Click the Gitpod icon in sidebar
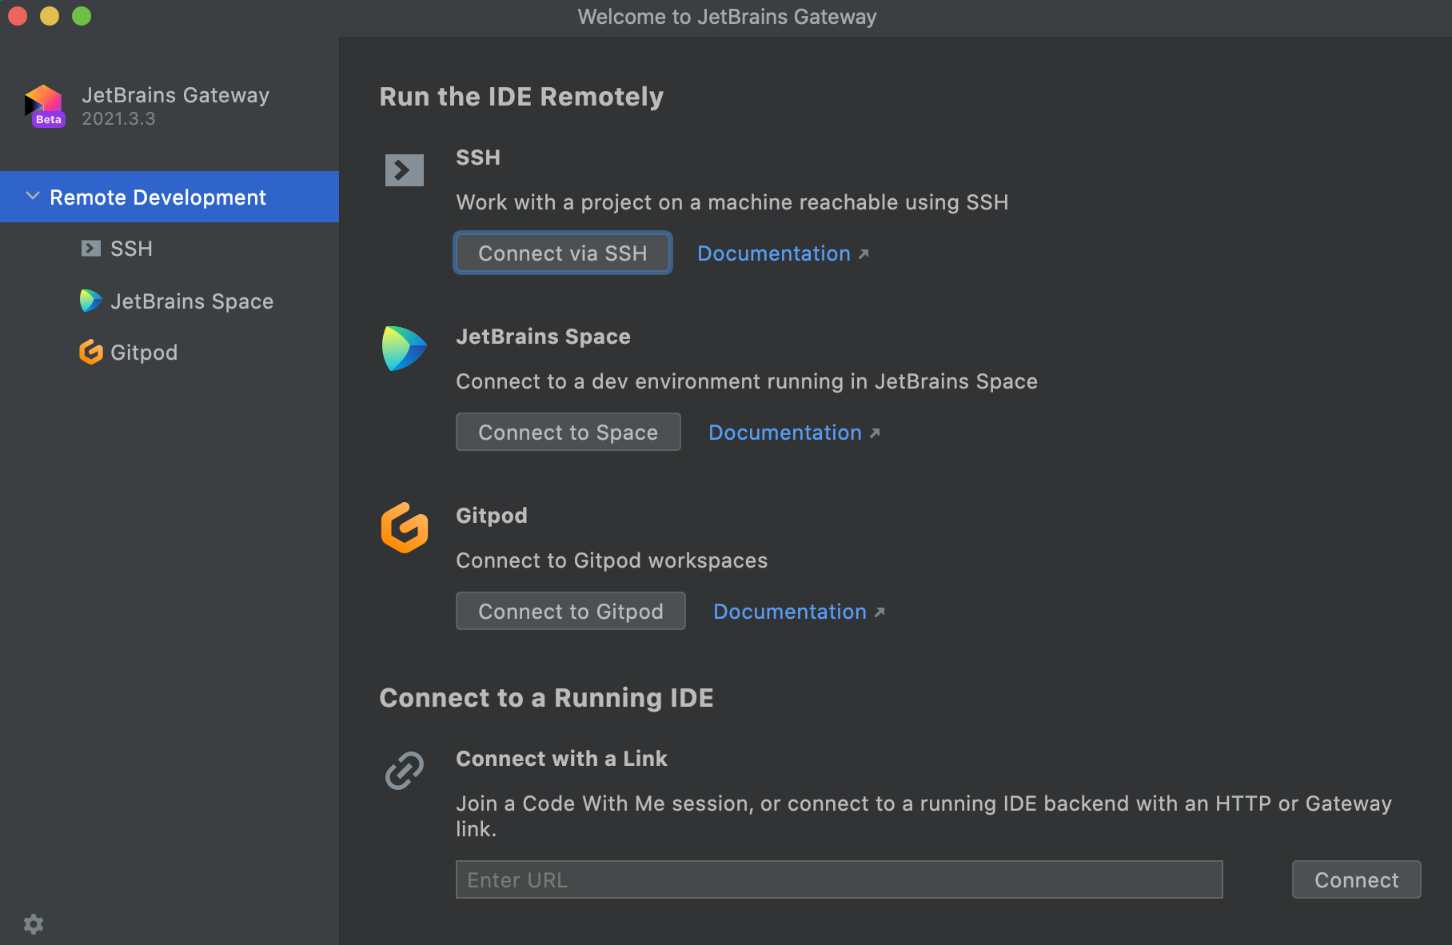1452x945 pixels. coord(90,352)
